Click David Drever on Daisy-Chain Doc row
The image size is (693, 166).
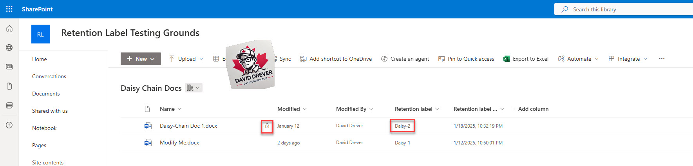[x=349, y=126]
